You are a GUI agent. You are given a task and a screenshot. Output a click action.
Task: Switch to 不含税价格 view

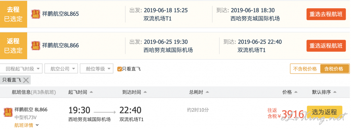click(x=305, y=69)
